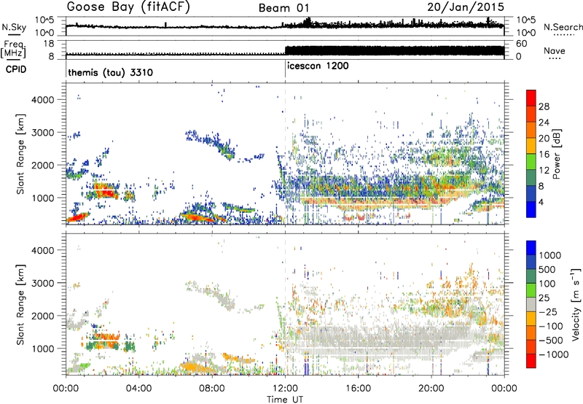The height and width of the screenshot is (404, 583).
Task: Pick the yellow 16–20 dB segment of the Power colorbar
Action: [531, 146]
